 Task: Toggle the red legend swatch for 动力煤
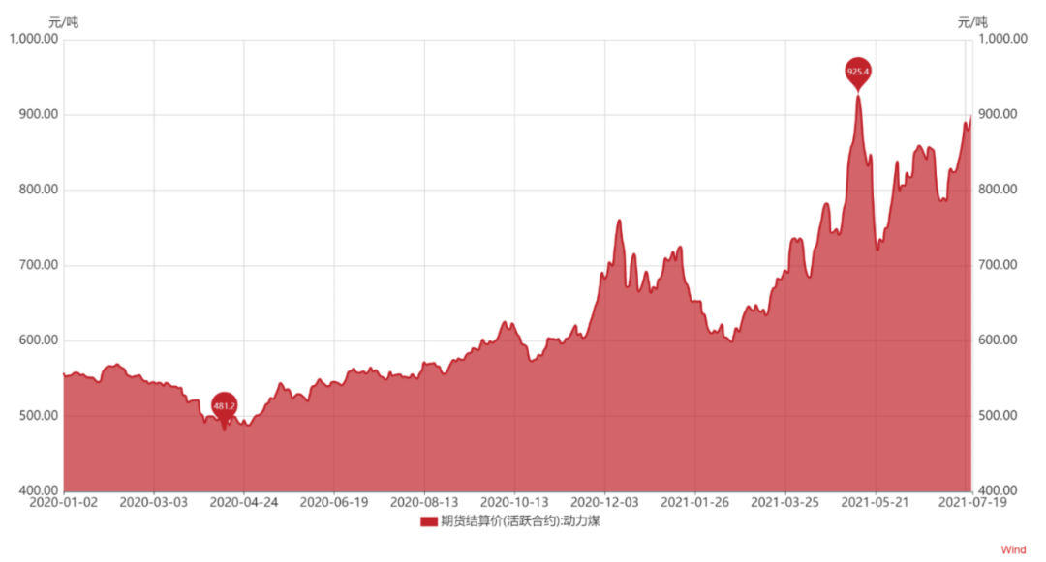(428, 521)
